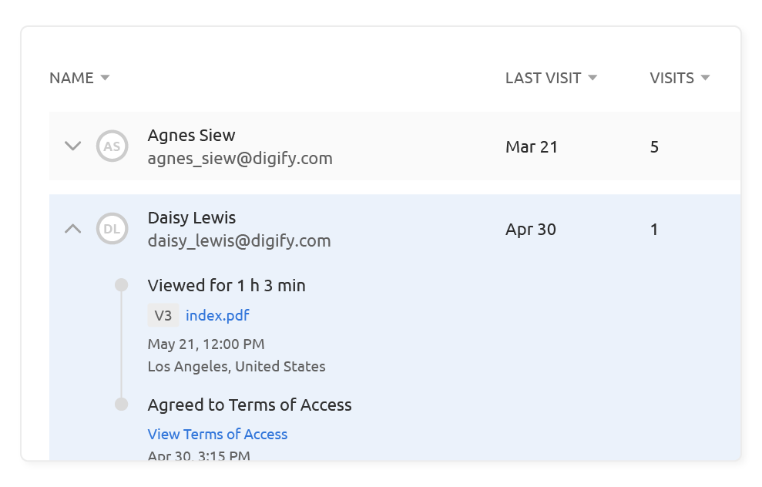762x487 pixels.
Task: Collapse Daisy Lewis's row with the chevron
Action: [72, 228]
